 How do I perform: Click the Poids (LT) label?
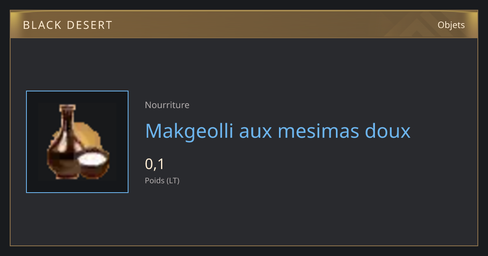click(162, 180)
